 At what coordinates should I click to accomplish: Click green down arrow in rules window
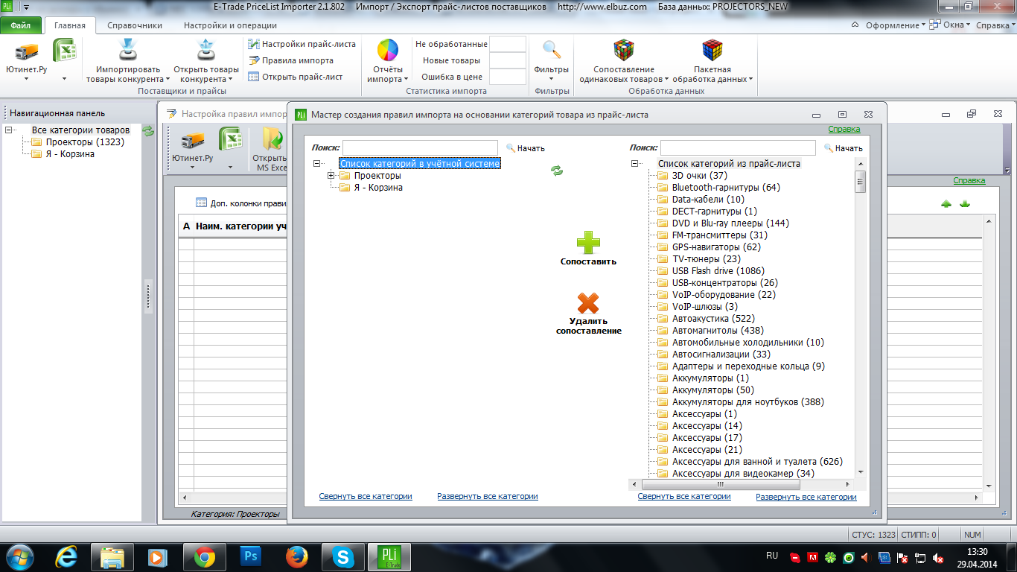(965, 204)
